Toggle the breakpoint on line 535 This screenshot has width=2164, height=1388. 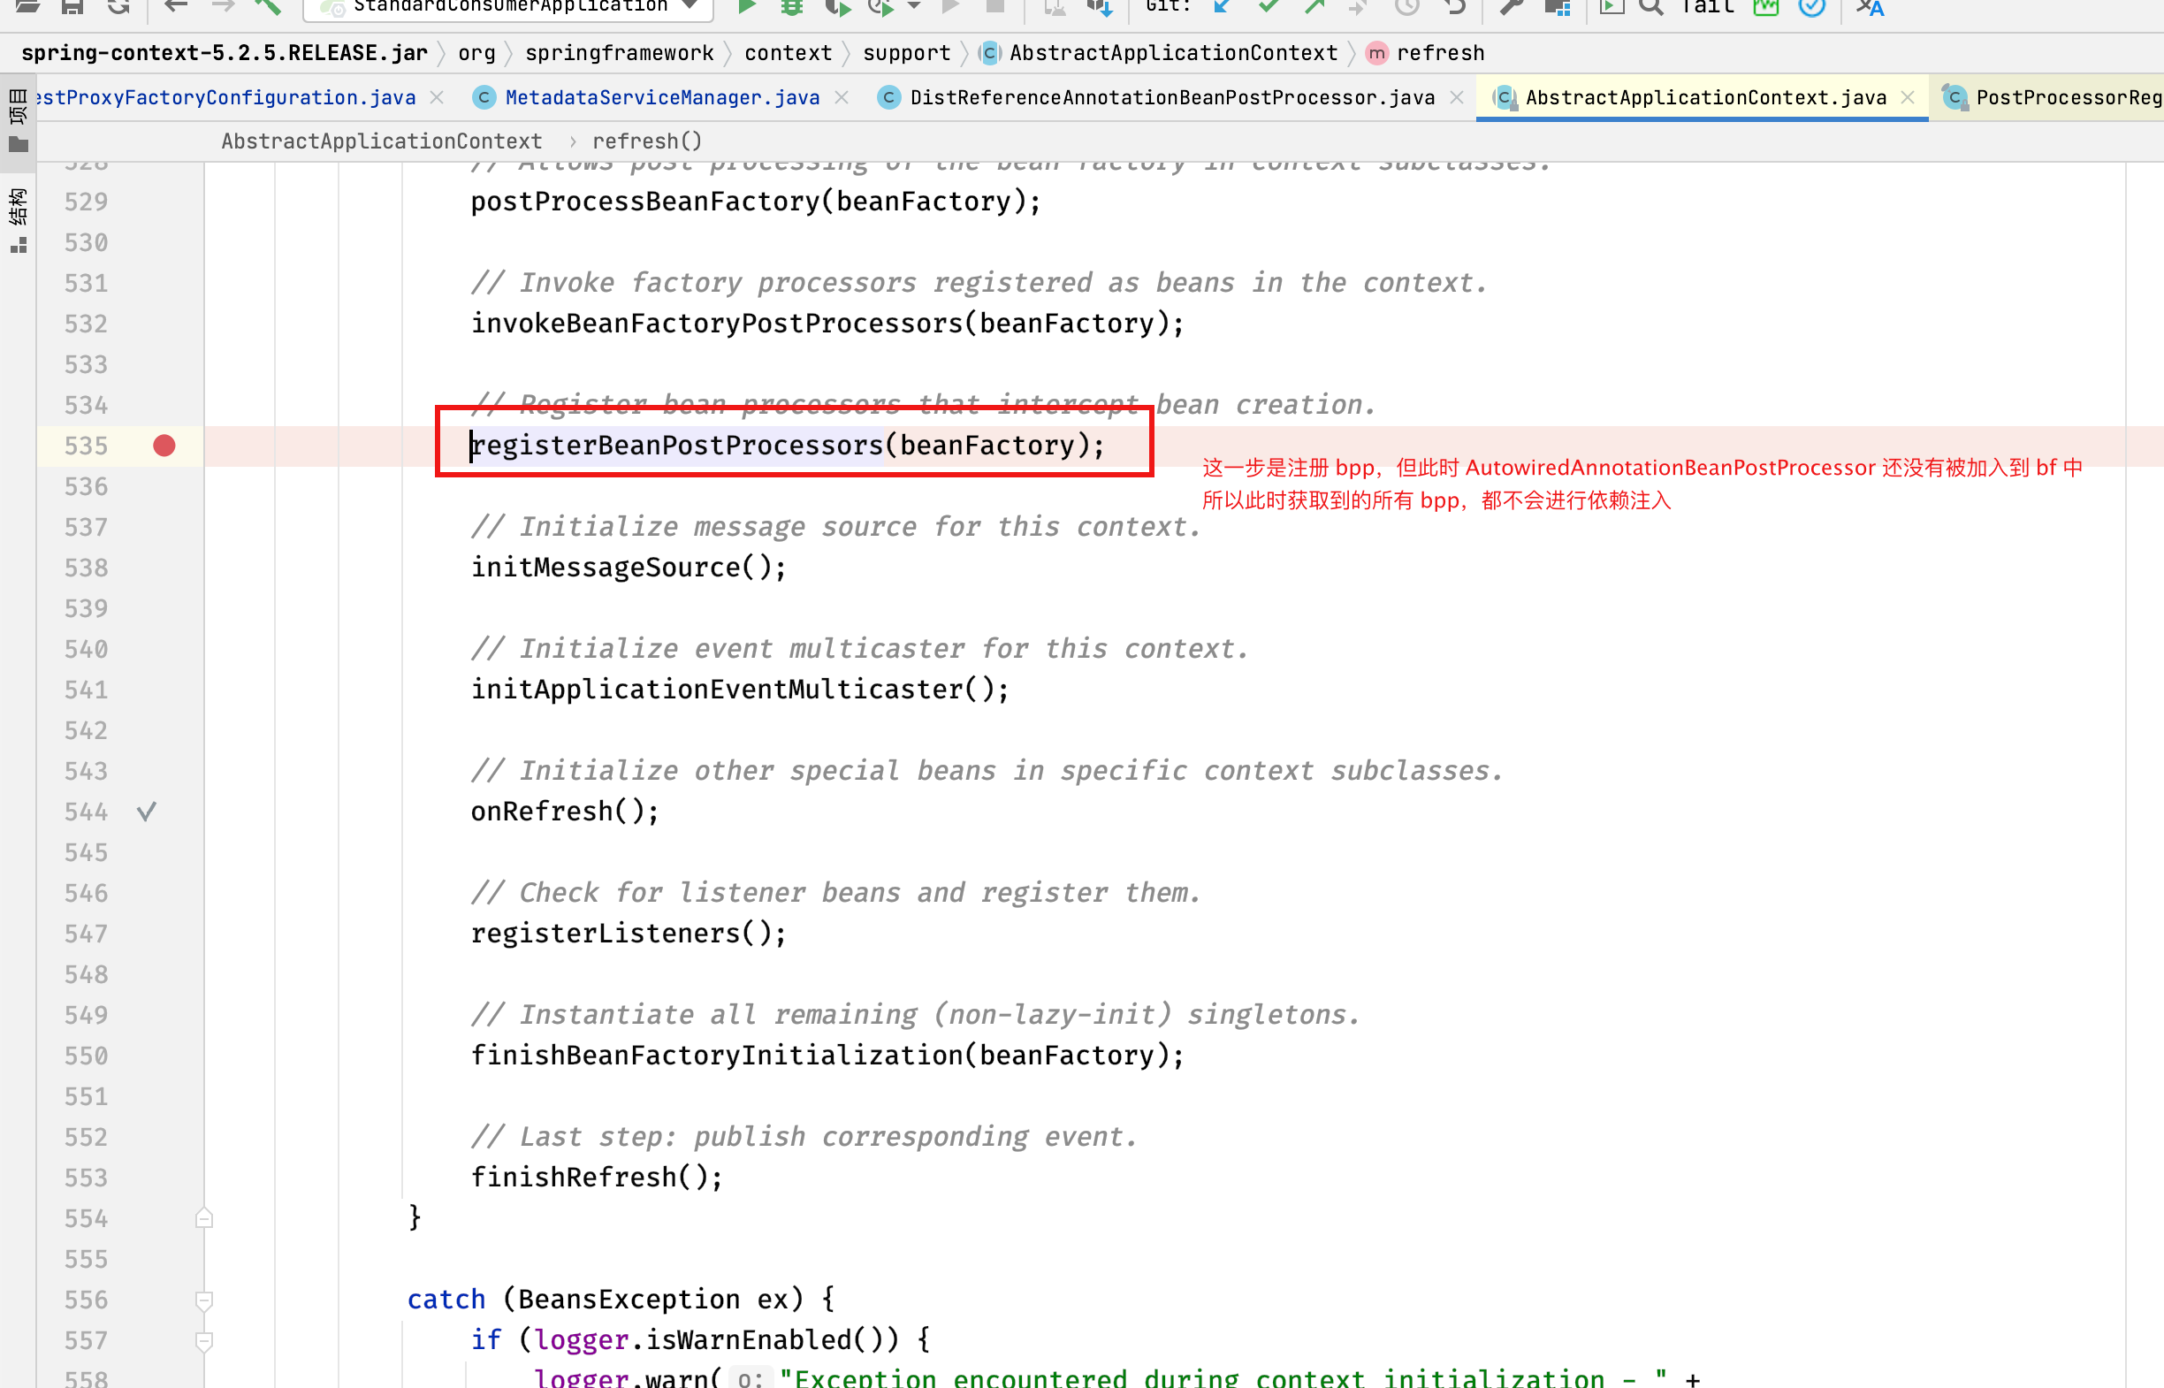164,446
